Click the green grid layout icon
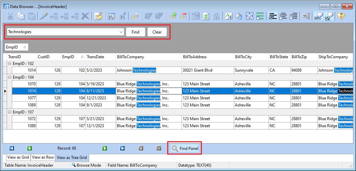The image size is (356, 171). (x=260, y=16)
